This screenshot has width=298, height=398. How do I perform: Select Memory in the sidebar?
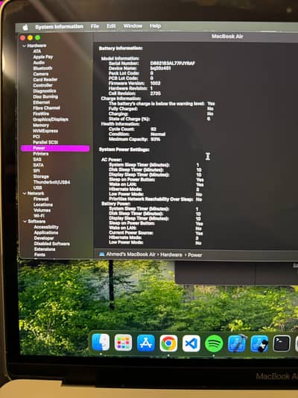[x=41, y=125]
